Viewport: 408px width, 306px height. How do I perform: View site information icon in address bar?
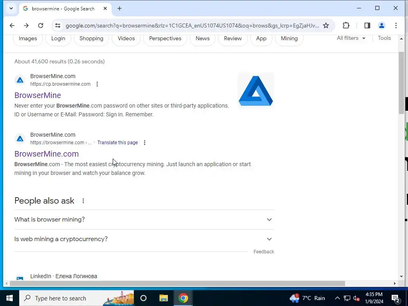(x=58, y=25)
